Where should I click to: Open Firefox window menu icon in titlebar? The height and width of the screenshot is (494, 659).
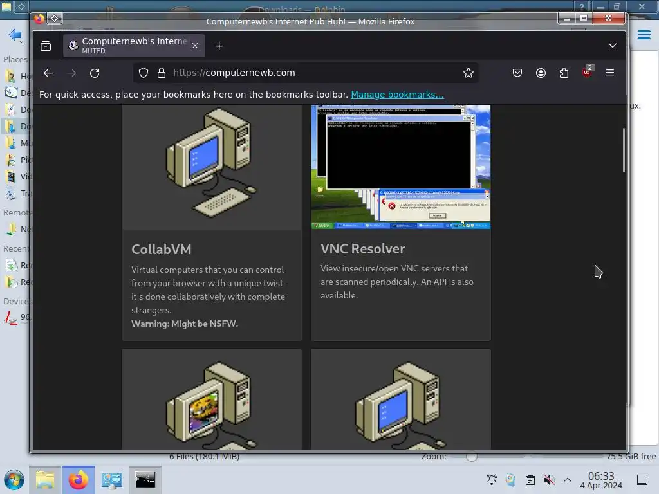point(39,19)
